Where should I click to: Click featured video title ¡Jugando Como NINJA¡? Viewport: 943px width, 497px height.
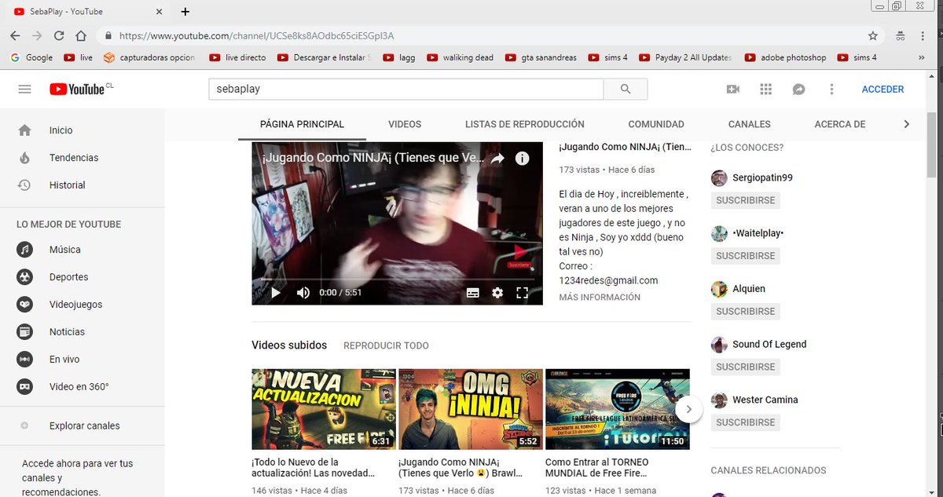point(625,148)
